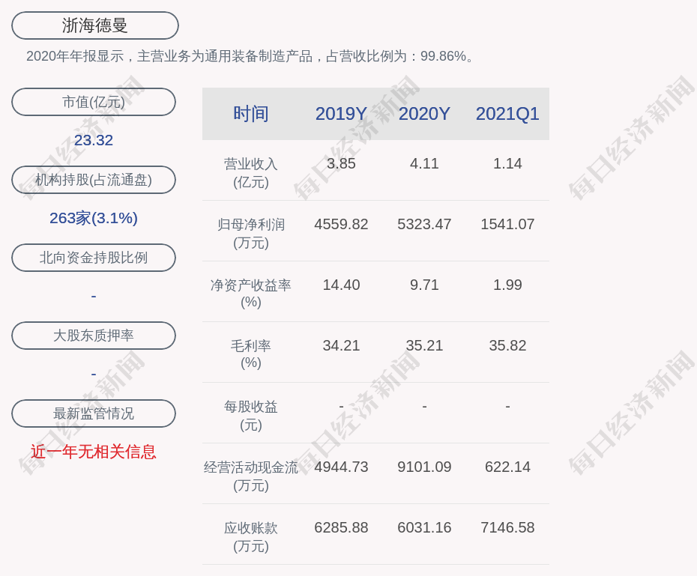Click the 市值(亿元) label pill
The height and width of the screenshot is (576, 697).
click(x=94, y=102)
